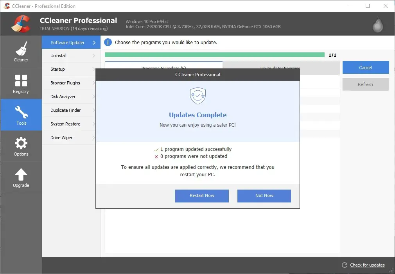The height and width of the screenshot is (274, 395).
Task: Open Disk Analyzer tool
Action: (69, 97)
